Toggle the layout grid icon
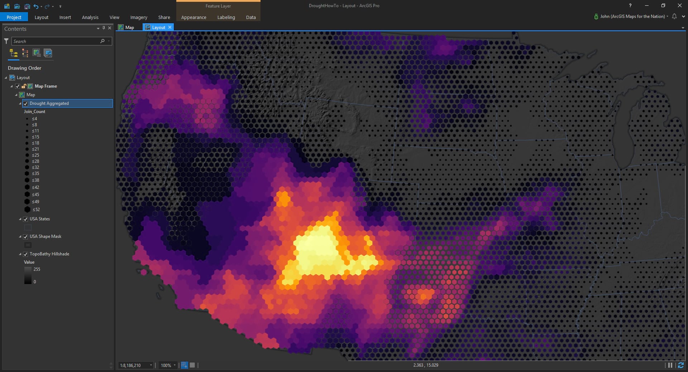 (192, 365)
